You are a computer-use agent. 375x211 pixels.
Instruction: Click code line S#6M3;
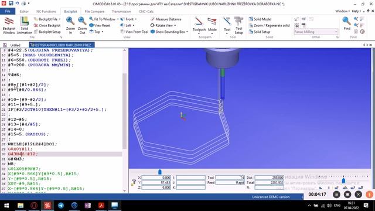[16, 159]
